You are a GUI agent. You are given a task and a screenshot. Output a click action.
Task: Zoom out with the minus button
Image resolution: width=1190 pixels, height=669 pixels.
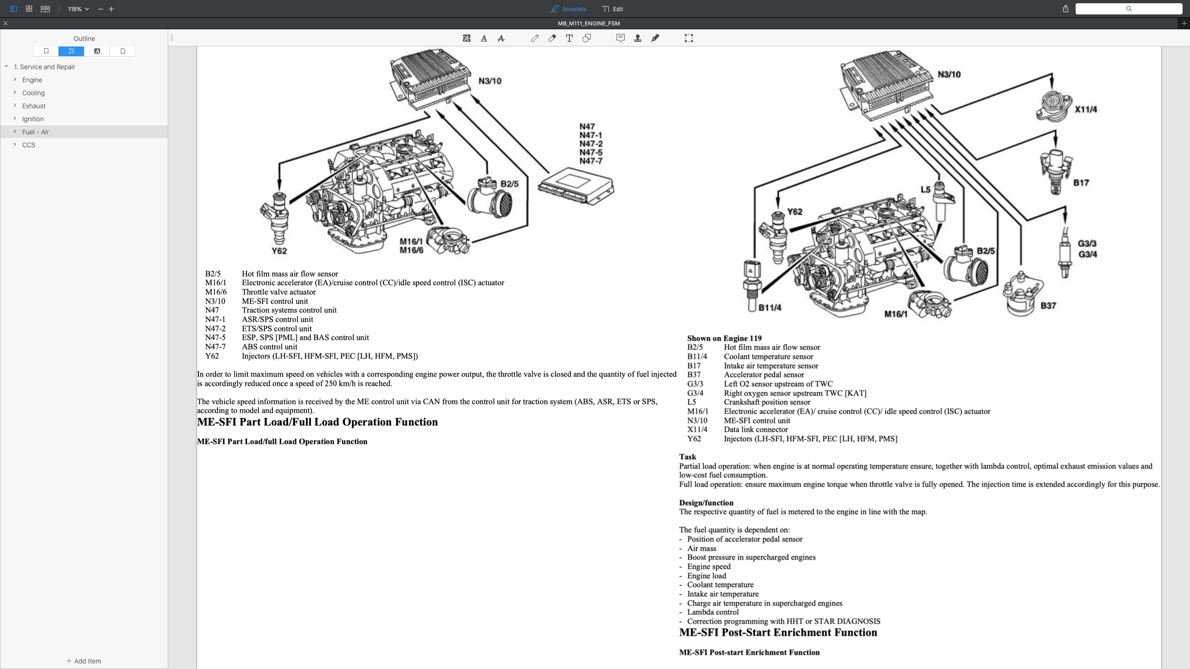coord(100,9)
